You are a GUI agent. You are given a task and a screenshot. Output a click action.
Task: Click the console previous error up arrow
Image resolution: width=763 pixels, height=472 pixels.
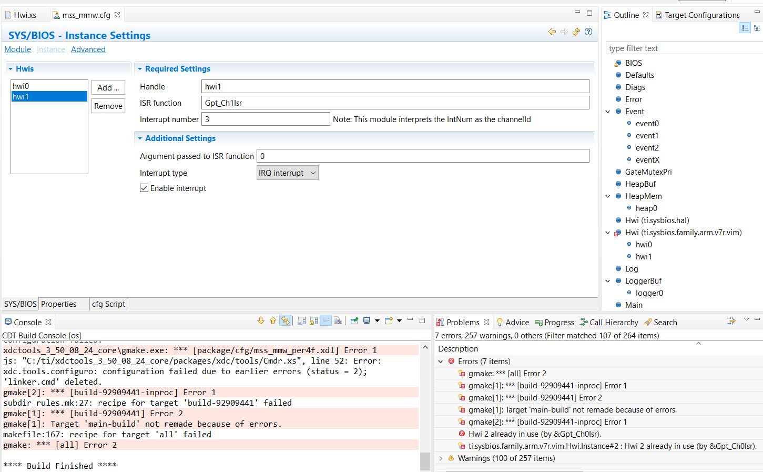(272, 321)
